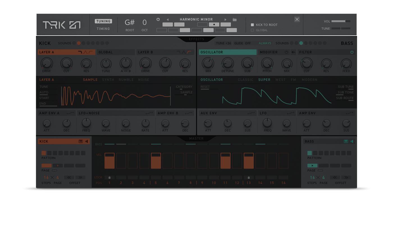Select the FM oscillator type
This screenshot has height=225, width=393.
pos(293,80)
